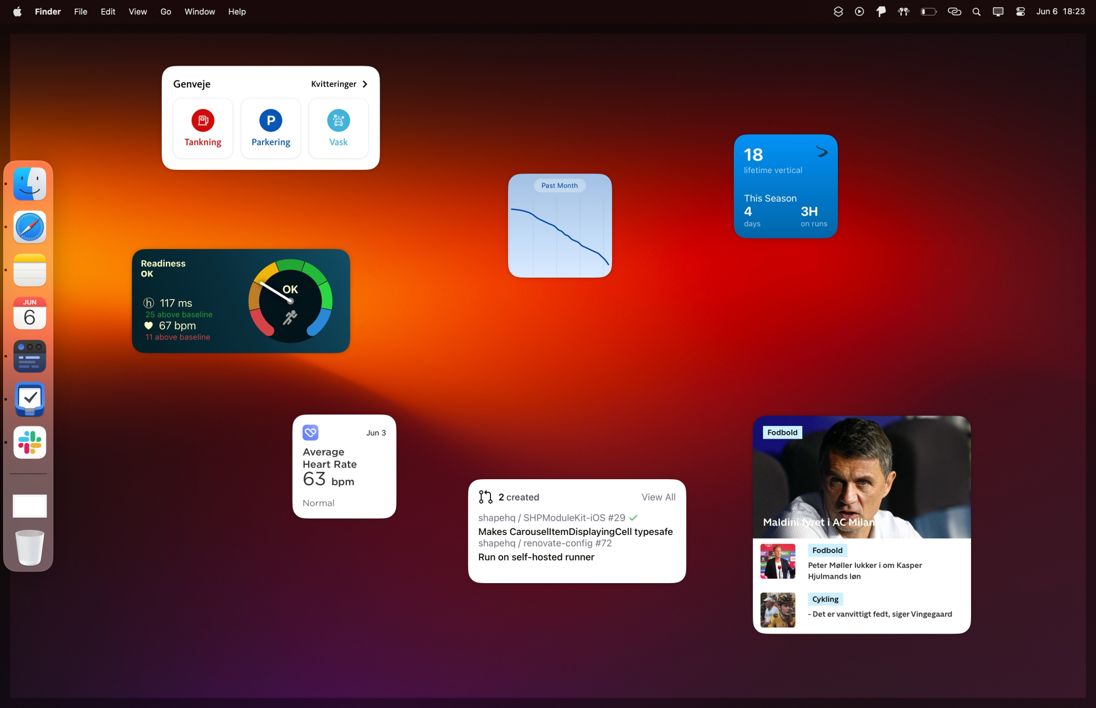Open the Notes app in dock
The image size is (1096, 708).
(x=30, y=270)
